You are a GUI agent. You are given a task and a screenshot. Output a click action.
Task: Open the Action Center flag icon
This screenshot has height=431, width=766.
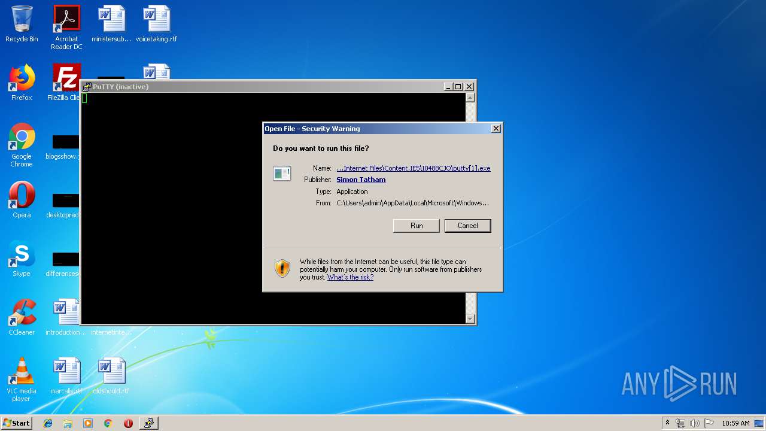pos(709,423)
